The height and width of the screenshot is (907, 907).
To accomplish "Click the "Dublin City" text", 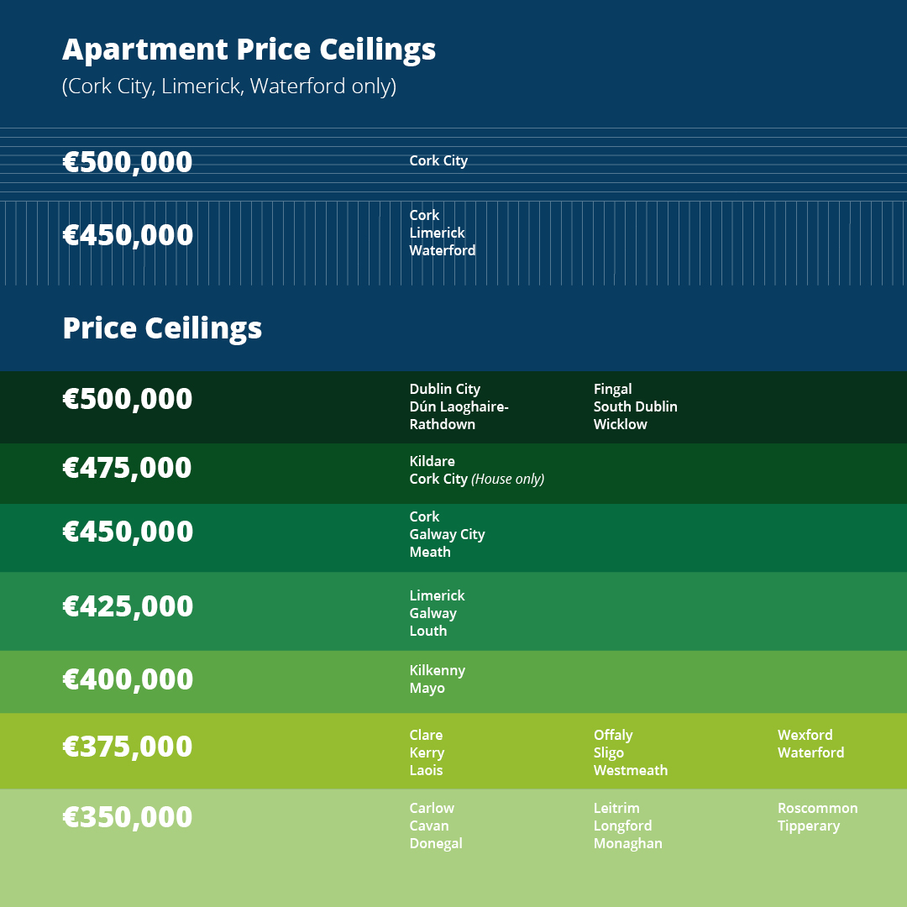I will coord(444,389).
